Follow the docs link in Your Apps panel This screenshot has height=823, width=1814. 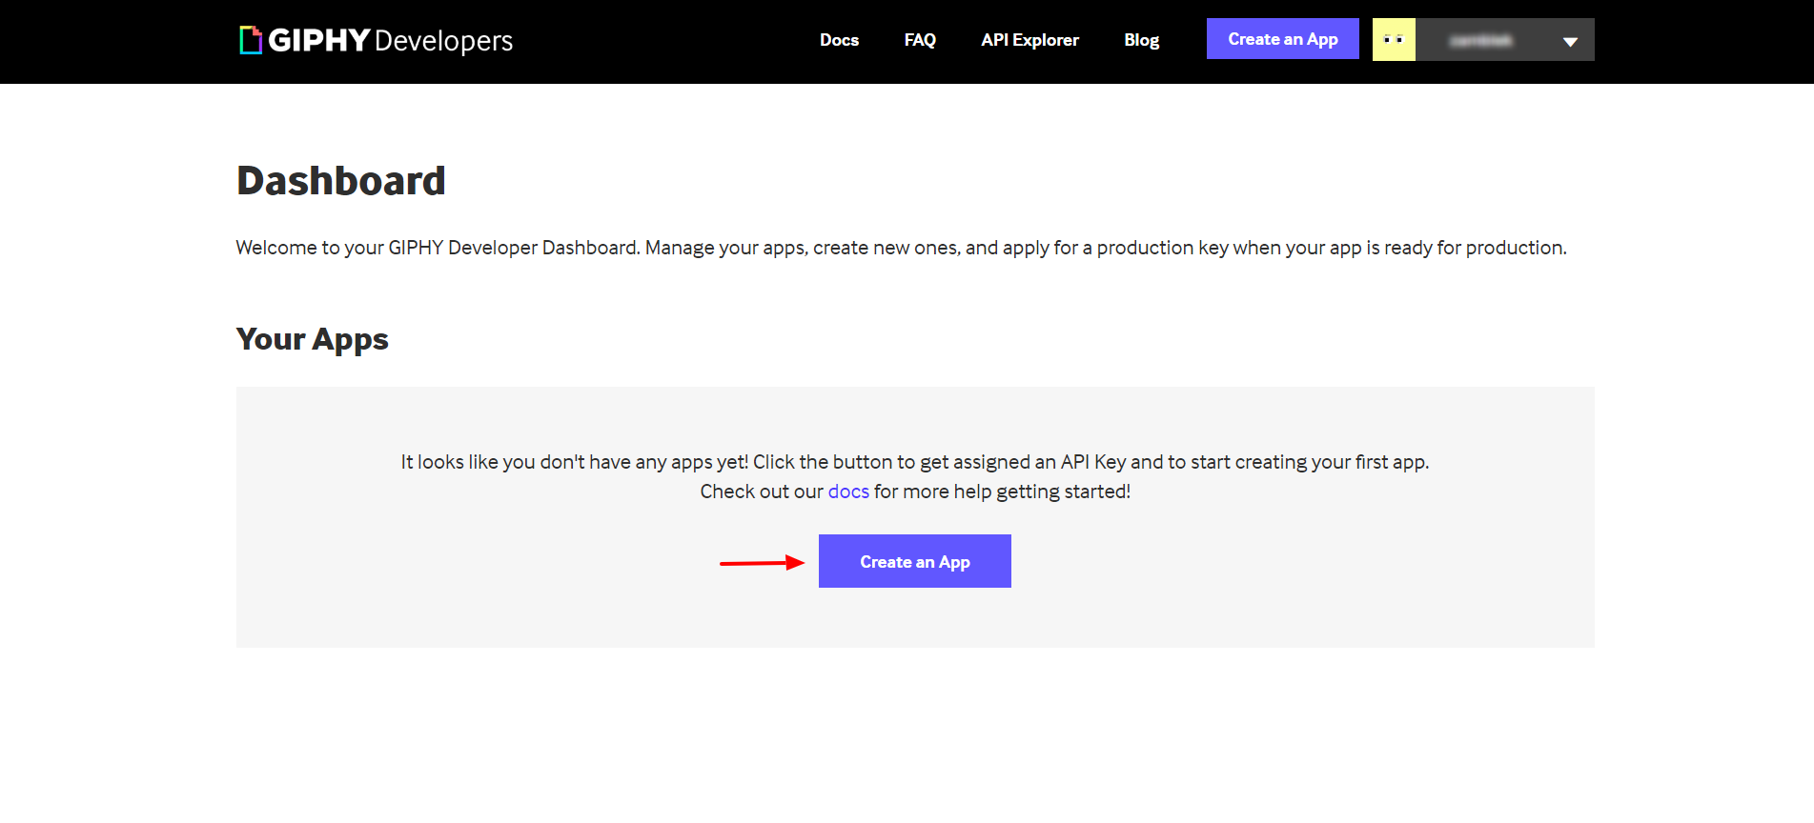[848, 492]
